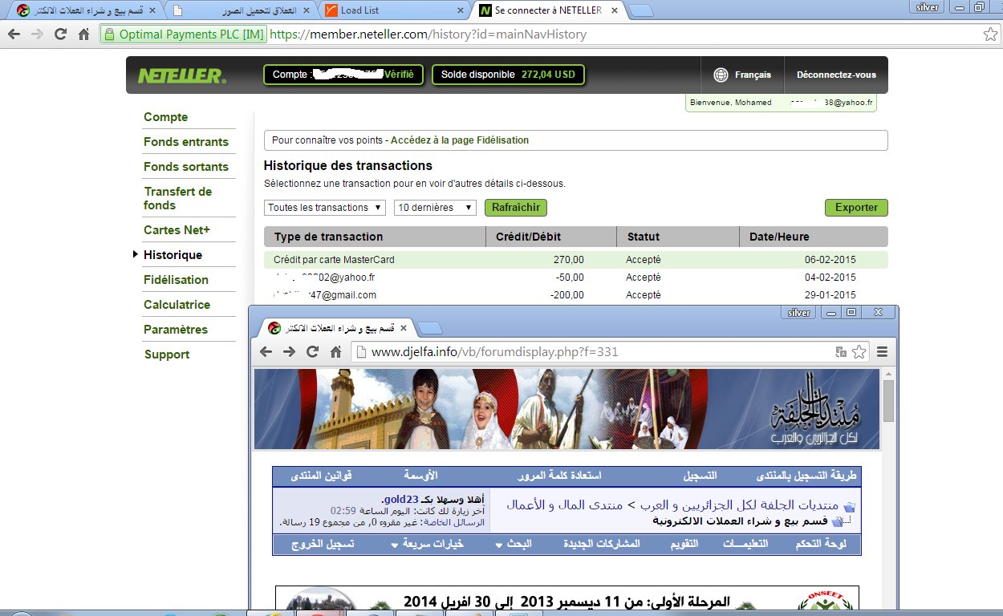Select the Crédit par carte MasterCard transaction row
The image size is (1003, 616).
(576, 260)
